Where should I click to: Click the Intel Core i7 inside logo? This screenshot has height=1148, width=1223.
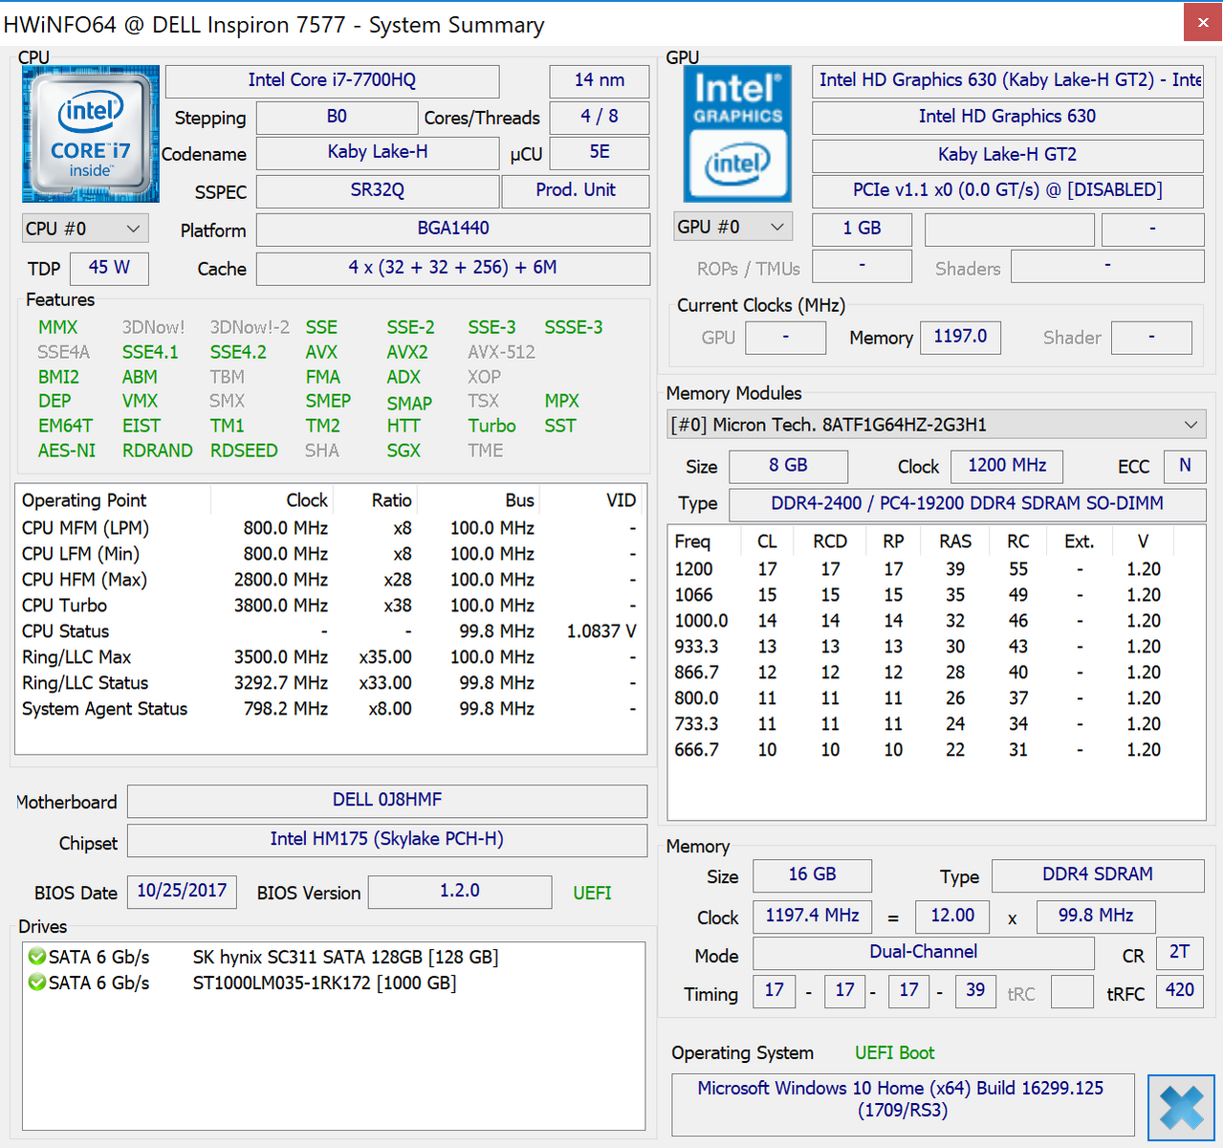[91, 134]
